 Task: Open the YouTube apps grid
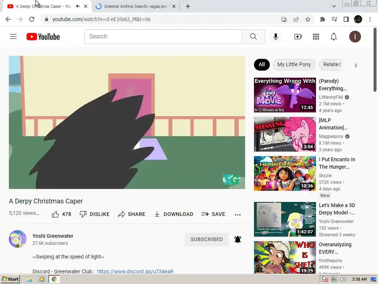[316, 37]
